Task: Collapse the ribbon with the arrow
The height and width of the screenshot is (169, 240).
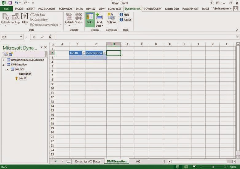Action: tap(237, 30)
